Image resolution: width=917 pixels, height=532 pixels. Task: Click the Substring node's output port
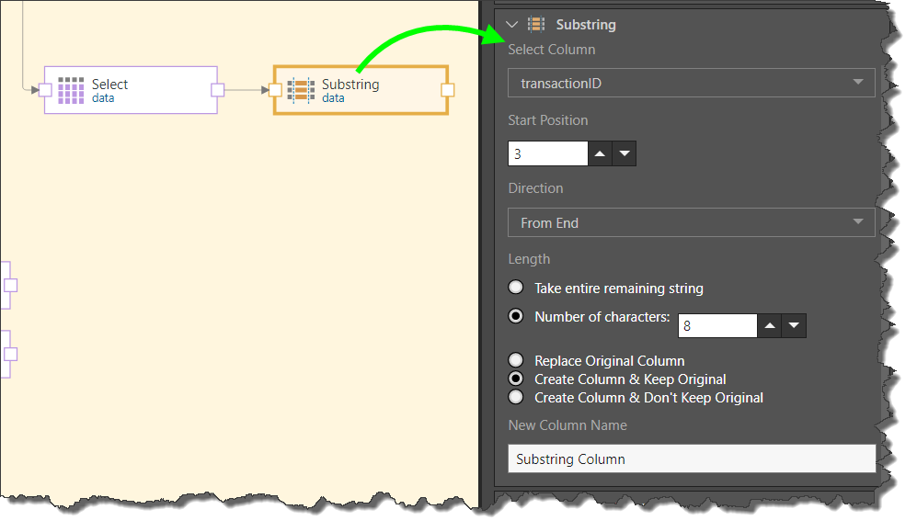coord(448,90)
